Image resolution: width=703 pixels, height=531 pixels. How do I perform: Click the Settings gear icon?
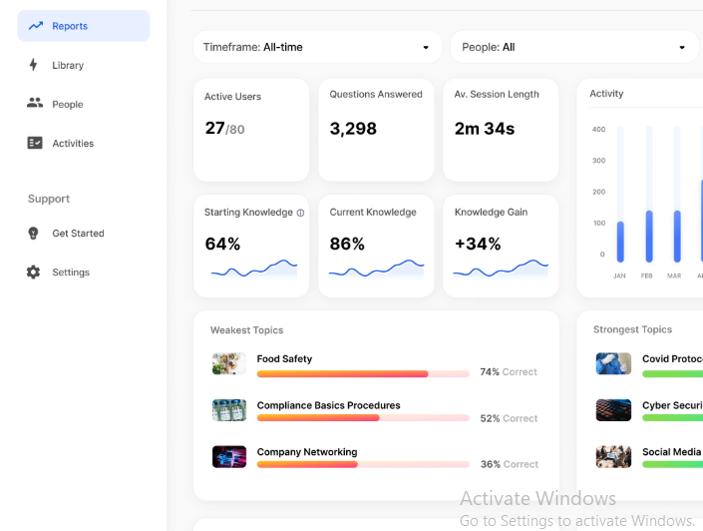point(33,272)
